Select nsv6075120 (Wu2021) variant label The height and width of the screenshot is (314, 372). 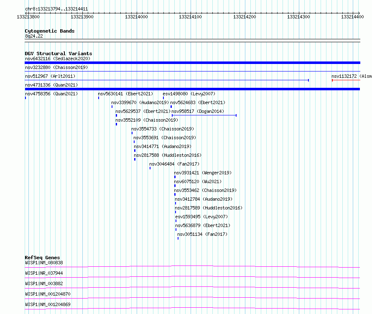pyautogui.click(x=198, y=181)
